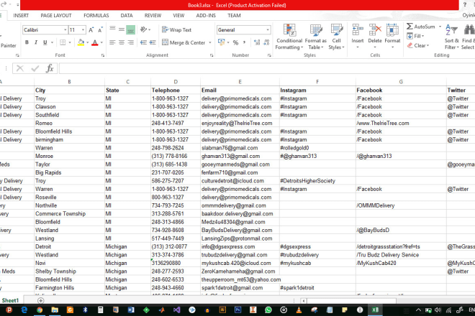Open the PAGE LAYOUT tab
The width and height of the screenshot is (475, 316).
pyautogui.click(x=56, y=15)
